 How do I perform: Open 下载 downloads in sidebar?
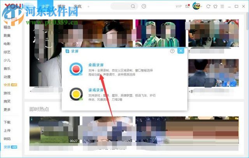[x=7, y=122]
